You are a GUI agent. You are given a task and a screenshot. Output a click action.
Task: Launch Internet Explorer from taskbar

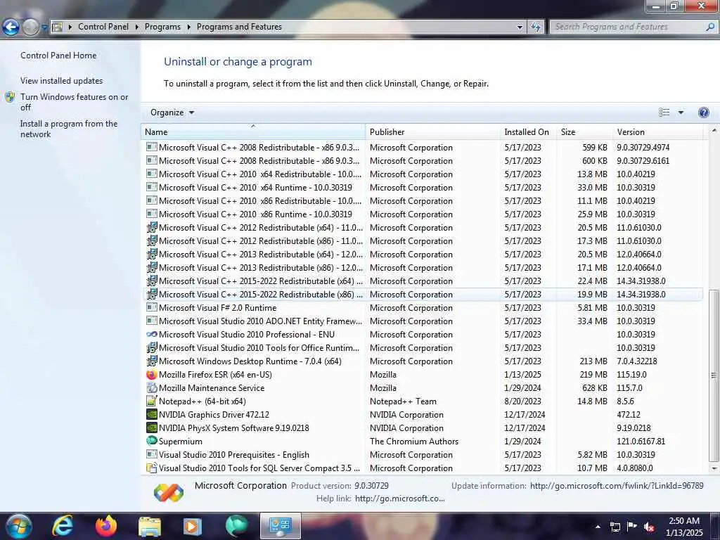coord(63,526)
